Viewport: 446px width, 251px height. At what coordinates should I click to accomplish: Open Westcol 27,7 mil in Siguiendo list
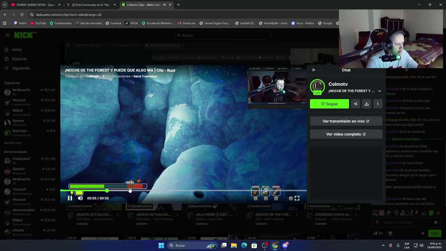click(30, 102)
